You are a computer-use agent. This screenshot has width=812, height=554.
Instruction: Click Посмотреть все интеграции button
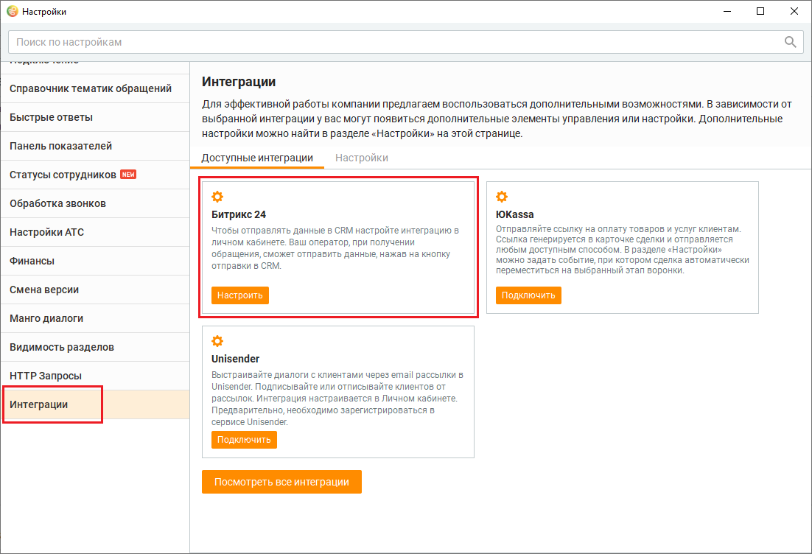pos(281,482)
